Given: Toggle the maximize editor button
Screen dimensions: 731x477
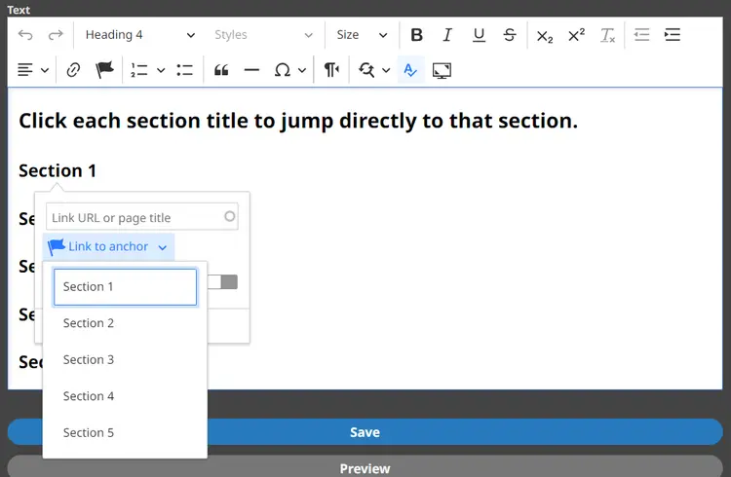Looking at the screenshot, I should [x=442, y=70].
